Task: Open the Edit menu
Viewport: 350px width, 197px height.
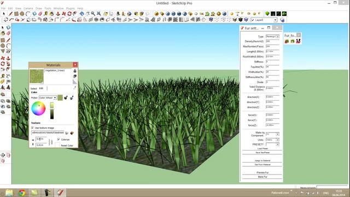Action: pos(10,8)
